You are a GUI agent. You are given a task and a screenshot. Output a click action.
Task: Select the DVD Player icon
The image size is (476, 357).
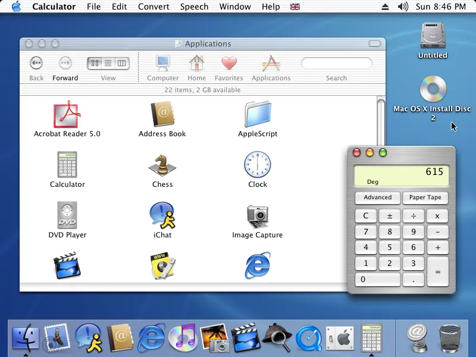point(67,215)
